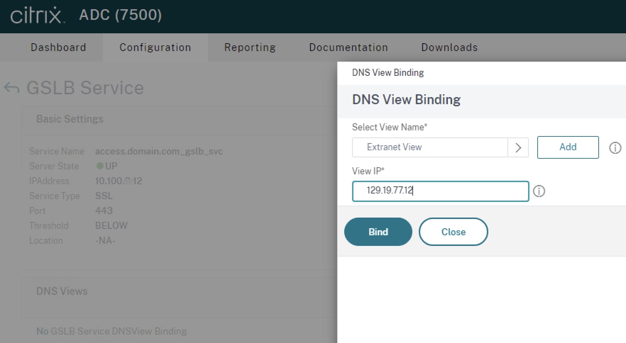The height and width of the screenshot is (343, 626).
Task: Click the info icon next to View IP field
Action: coord(539,192)
